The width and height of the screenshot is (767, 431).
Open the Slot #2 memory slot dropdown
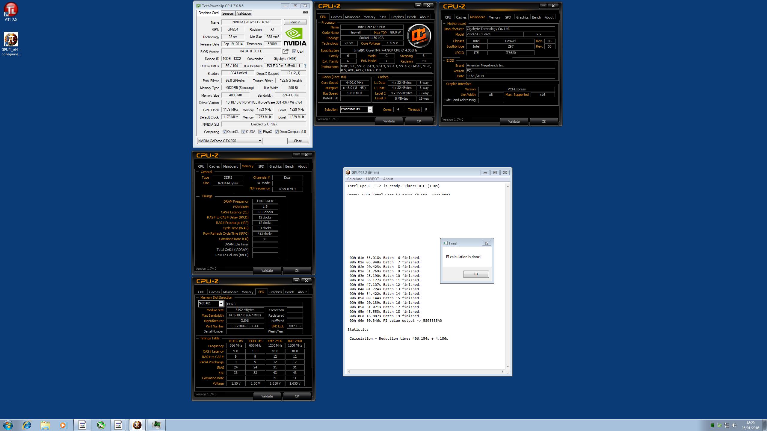[211, 303]
